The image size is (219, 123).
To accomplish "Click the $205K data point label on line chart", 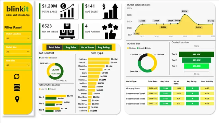I will click(184, 11).
